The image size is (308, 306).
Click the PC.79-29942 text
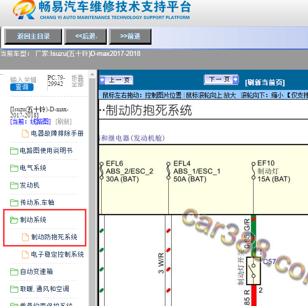tap(56, 80)
